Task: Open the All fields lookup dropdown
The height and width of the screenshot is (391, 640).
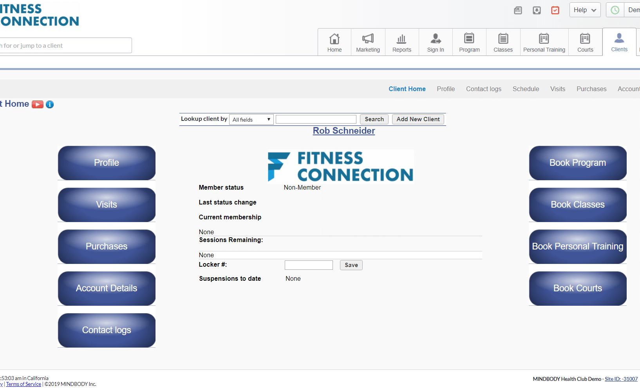Action: 251,120
